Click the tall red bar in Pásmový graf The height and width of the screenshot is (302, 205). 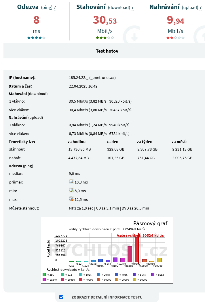pyautogui.click(x=137, y=250)
